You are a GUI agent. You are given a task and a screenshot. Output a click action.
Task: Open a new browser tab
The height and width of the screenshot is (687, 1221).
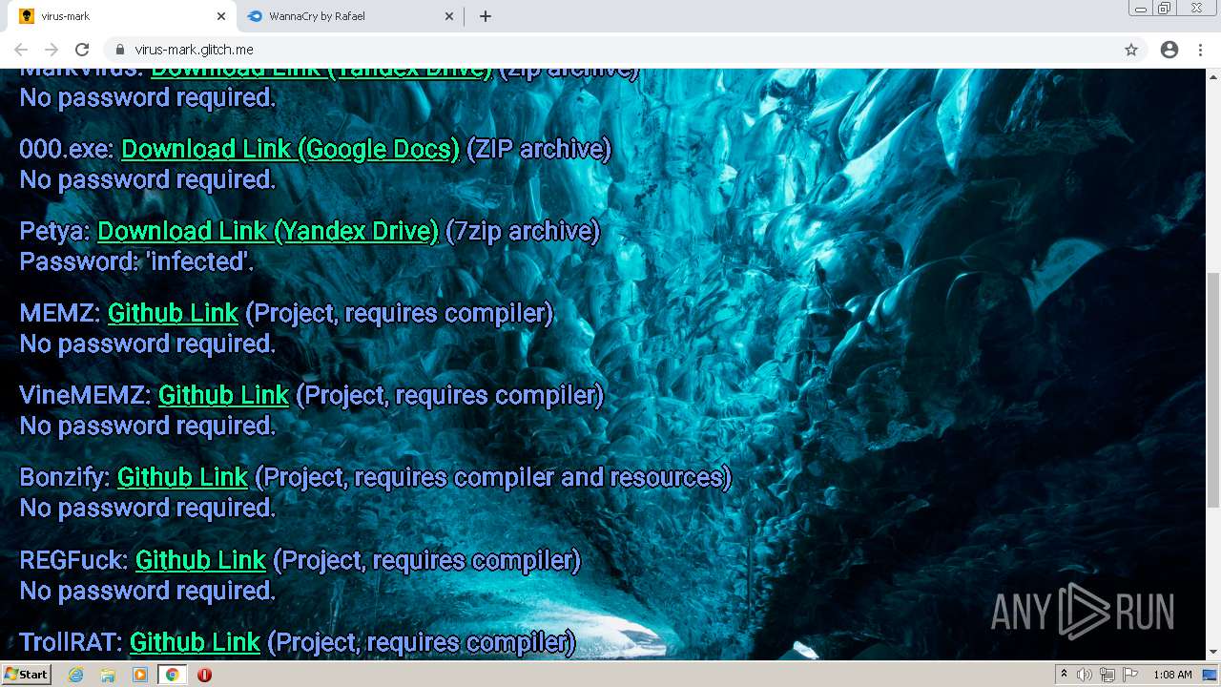pos(486,16)
